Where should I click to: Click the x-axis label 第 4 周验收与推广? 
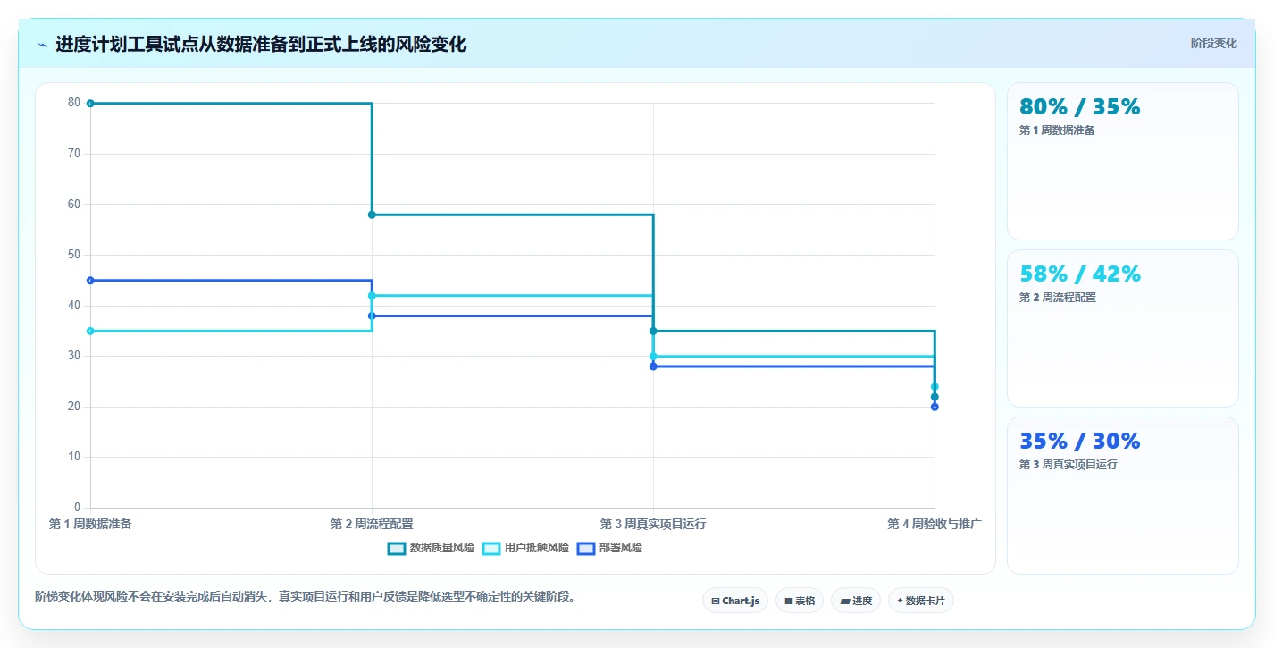pyautogui.click(x=935, y=524)
